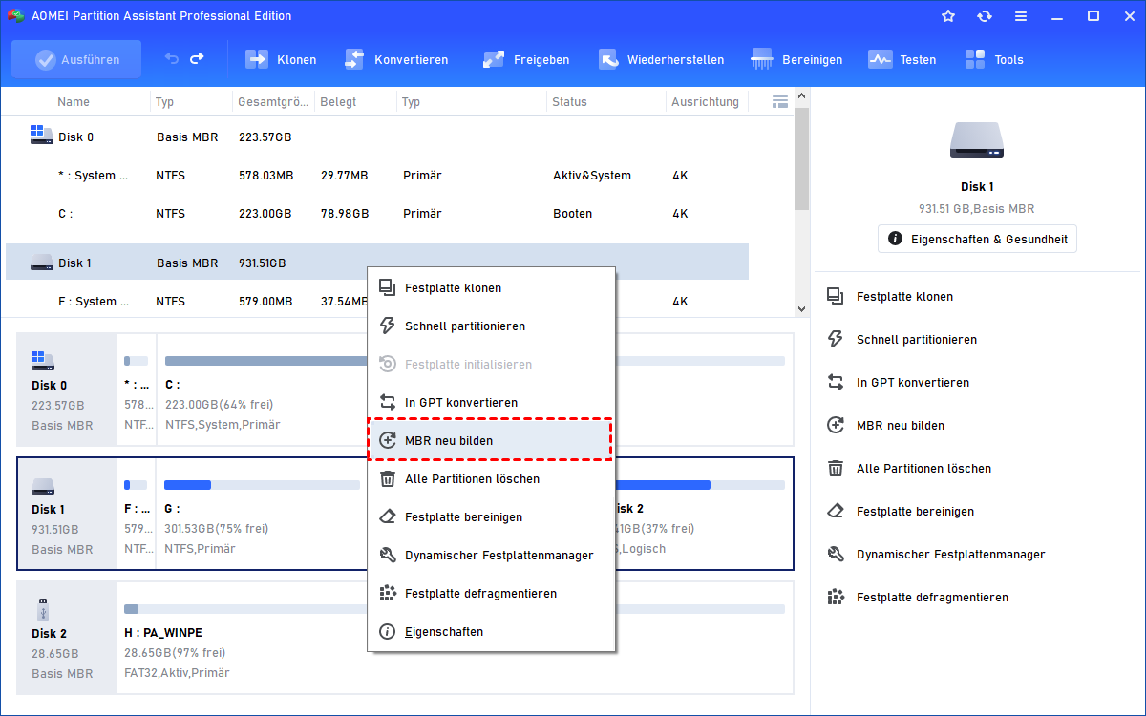Screen dimensions: 1146x716
Task: Click Schnell partitionieren in right panel
Action: pyautogui.click(x=917, y=340)
